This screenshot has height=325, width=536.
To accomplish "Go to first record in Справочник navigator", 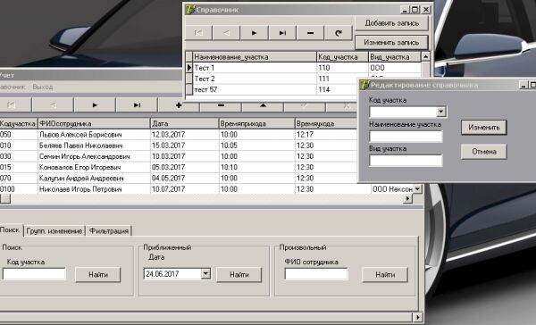I will (198, 33).
